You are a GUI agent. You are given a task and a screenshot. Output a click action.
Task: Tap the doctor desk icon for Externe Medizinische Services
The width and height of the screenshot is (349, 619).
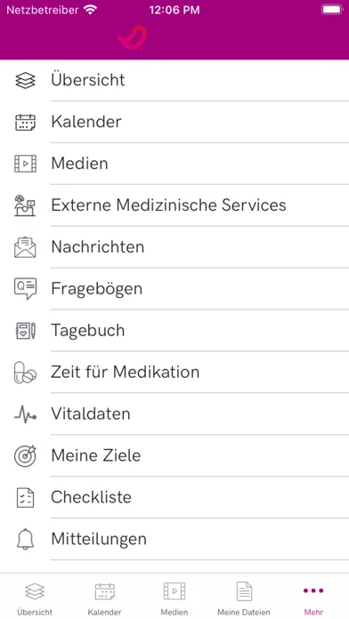(25, 205)
